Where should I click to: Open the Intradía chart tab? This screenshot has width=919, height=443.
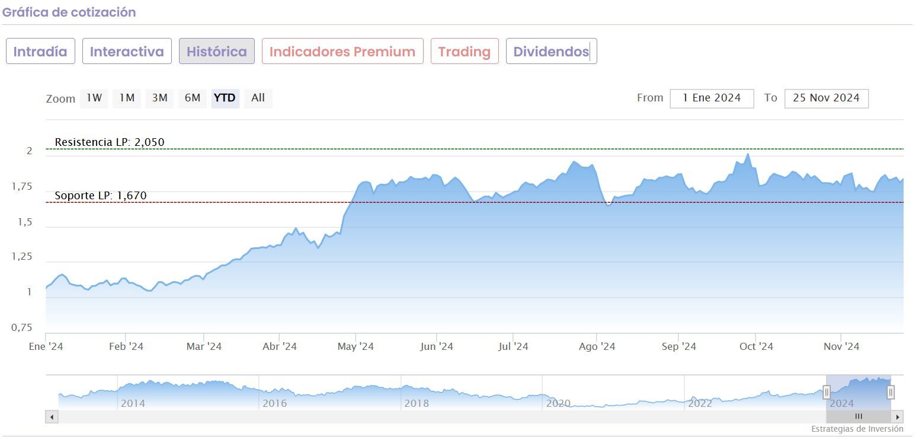(40, 52)
